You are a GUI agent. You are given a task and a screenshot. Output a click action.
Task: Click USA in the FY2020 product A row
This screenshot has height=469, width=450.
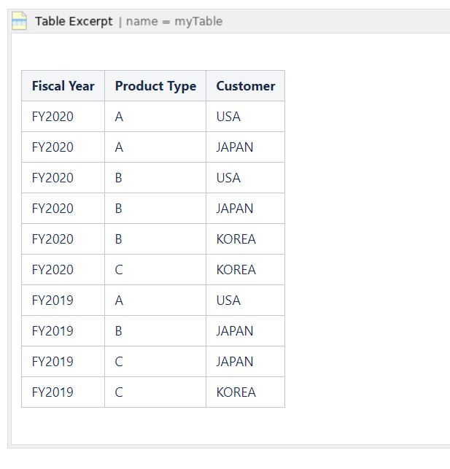(x=228, y=117)
